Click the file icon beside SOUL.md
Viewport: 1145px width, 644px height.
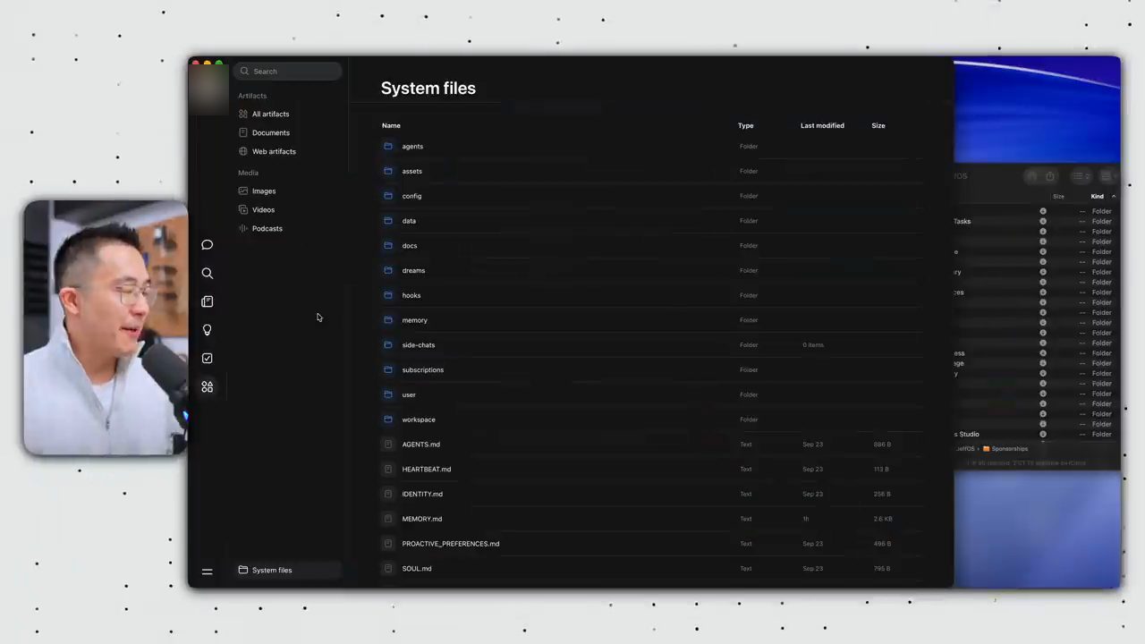388,568
